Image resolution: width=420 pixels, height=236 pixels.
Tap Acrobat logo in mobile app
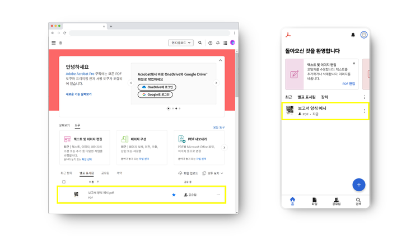288,35
